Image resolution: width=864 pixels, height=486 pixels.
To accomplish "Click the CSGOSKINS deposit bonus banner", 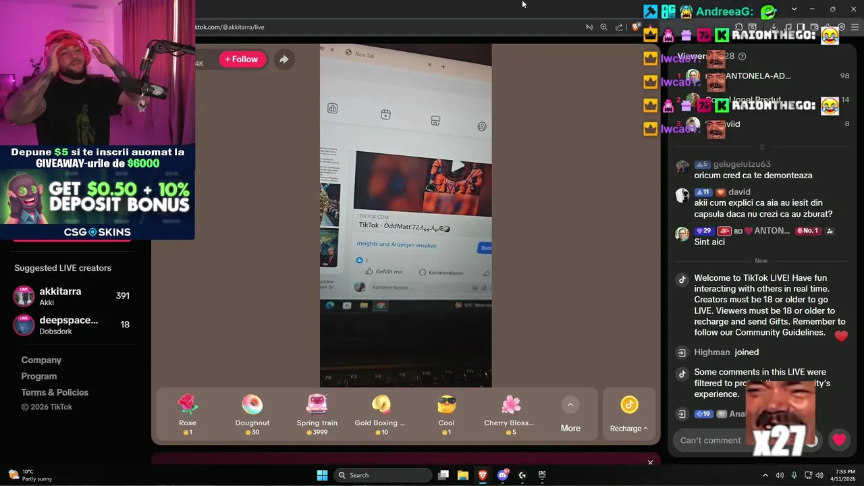I will (97, 192).
